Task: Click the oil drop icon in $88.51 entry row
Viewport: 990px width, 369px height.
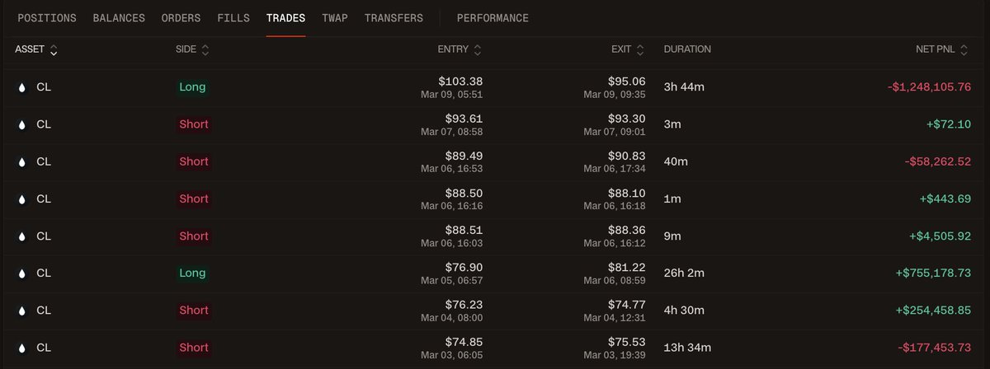Action: [x=21, y=236]
